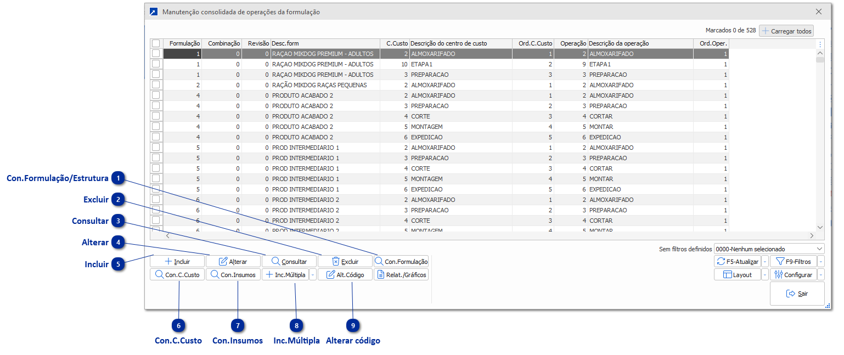Open the grid column options menu (three dots)
The width and height of the screenshot is (844, 355).
tap(820, 44)
